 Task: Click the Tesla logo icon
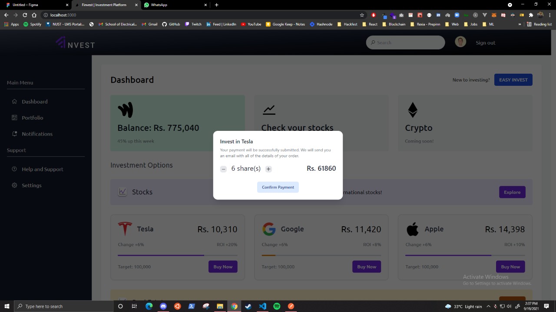(x=125, y=229)
